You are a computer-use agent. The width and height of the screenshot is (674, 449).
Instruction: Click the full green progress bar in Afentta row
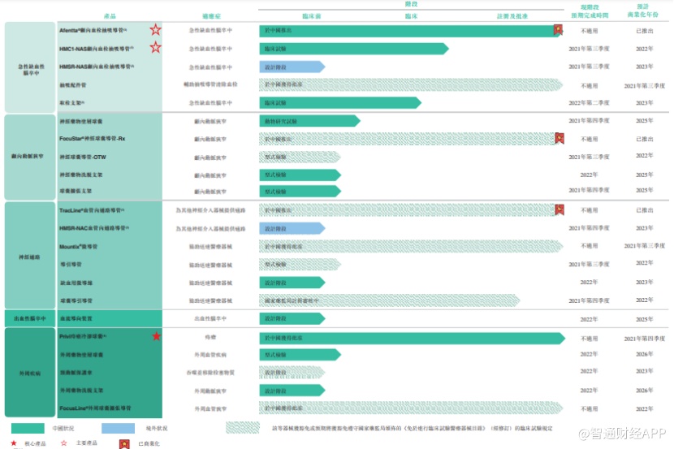410,31
